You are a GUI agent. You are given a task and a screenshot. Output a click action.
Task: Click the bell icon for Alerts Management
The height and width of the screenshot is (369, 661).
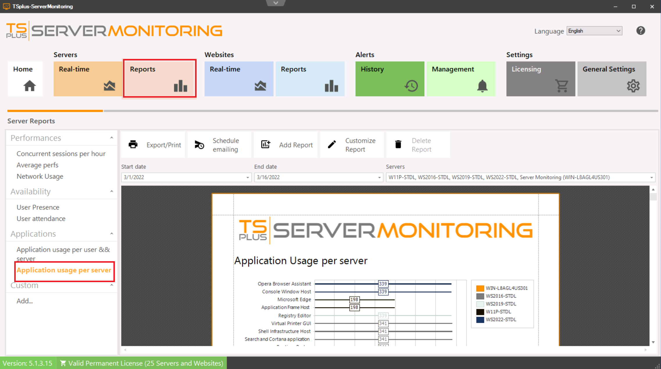(x=482, y=85)
